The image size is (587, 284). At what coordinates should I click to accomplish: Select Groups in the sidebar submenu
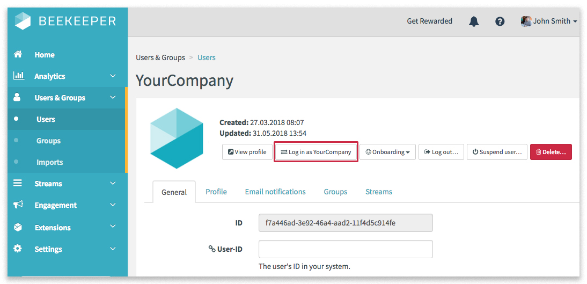click(x=48, y=141)
